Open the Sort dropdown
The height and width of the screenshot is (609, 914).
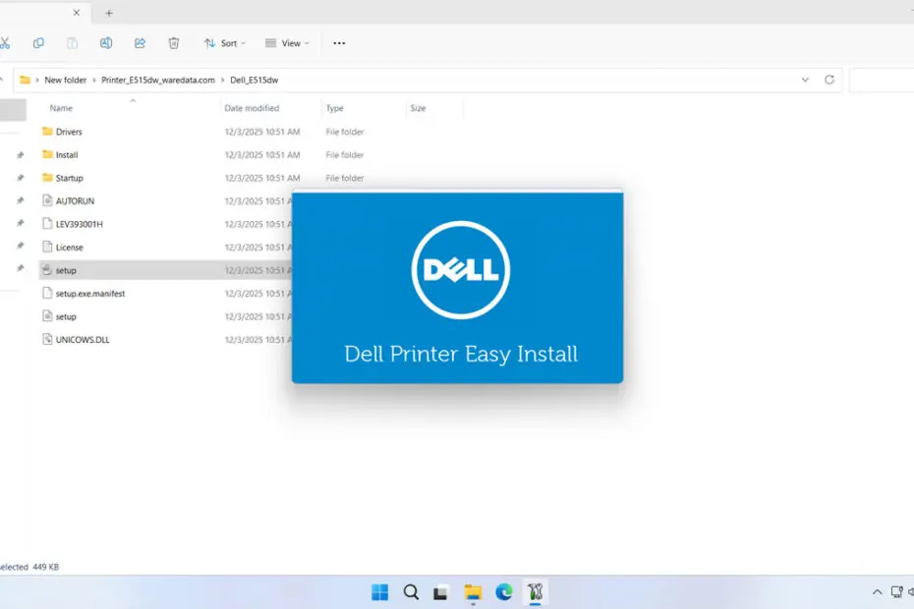pos(224,43)
